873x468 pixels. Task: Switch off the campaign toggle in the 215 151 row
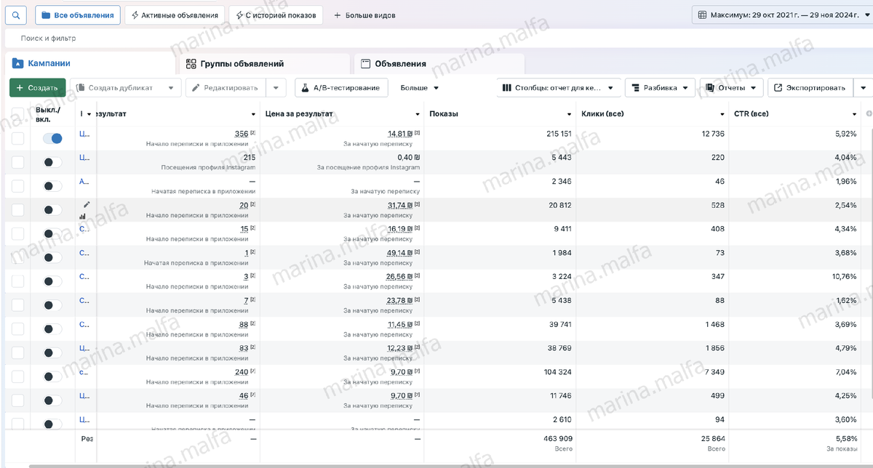tap(52, 138)
